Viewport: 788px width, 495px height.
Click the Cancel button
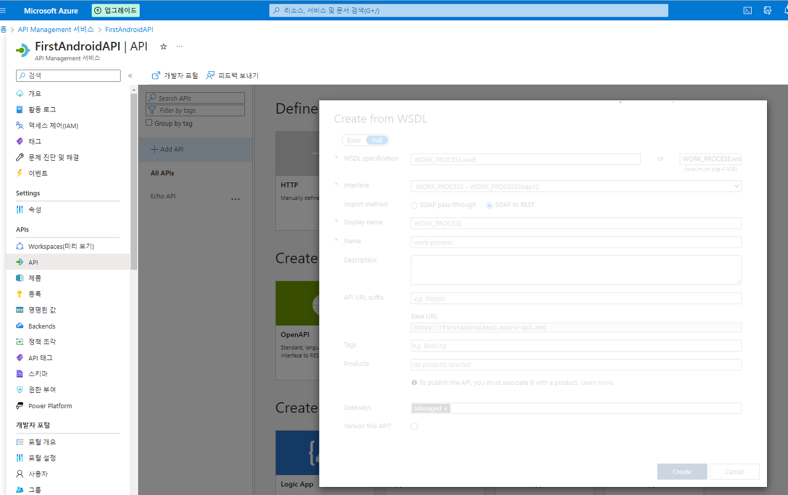(734, 472)
